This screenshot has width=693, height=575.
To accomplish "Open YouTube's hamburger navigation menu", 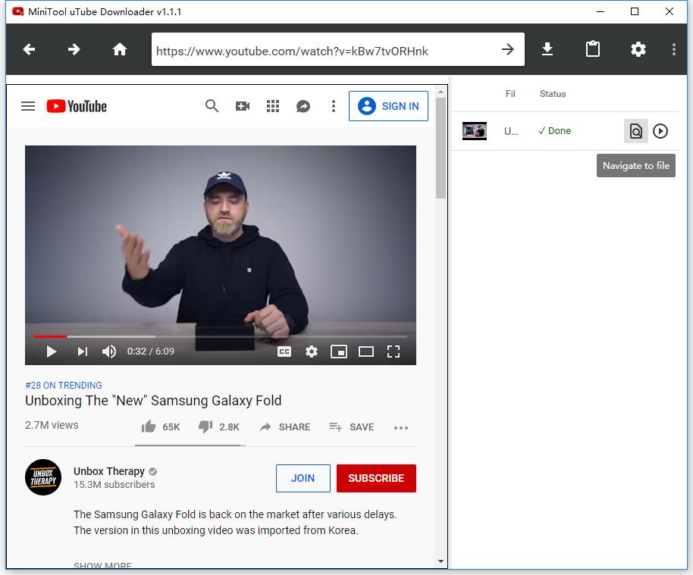I will coord(28,106).
